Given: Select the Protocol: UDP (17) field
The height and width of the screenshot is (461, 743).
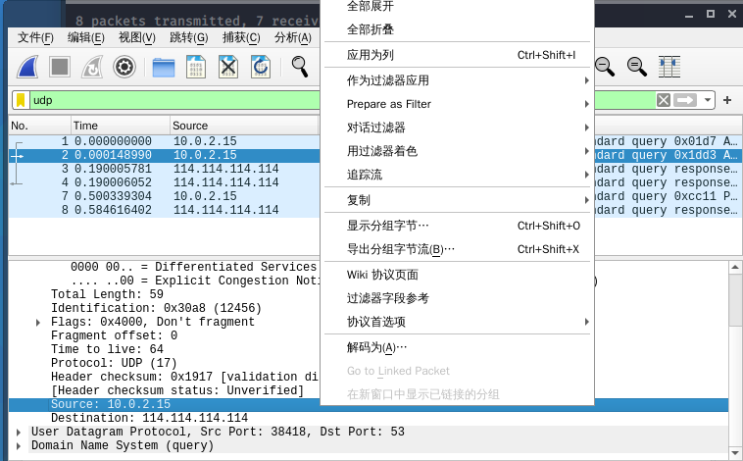Looking at the screenshot, I should pos(114,363).
